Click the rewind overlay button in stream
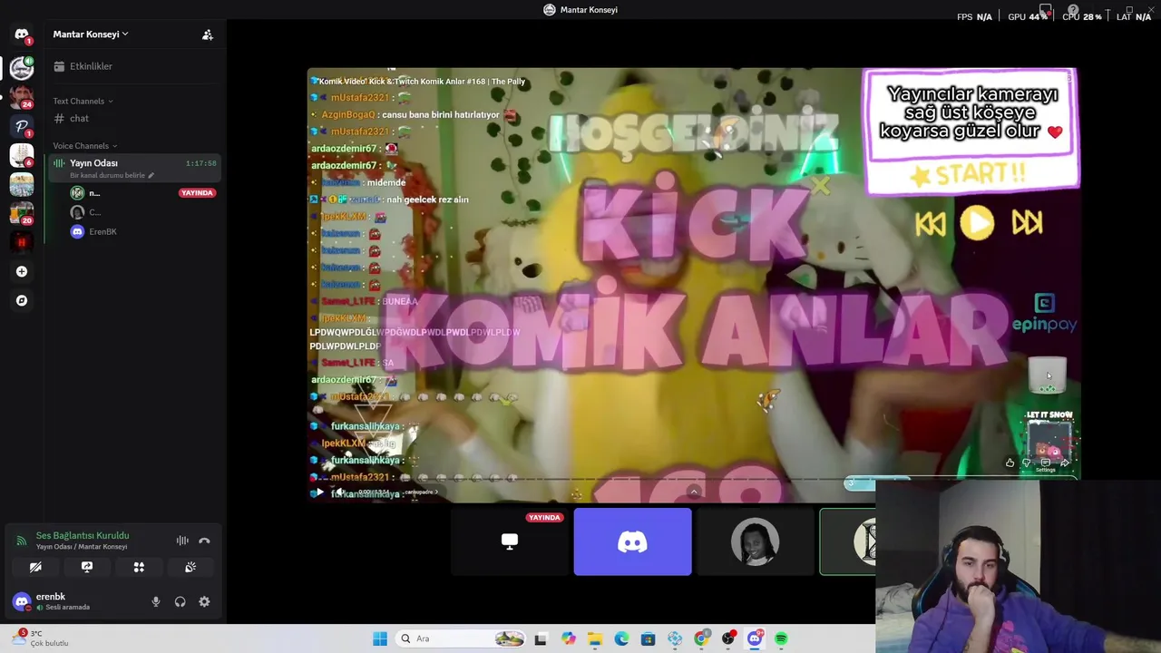The image size is (1161, 653). tap(930, 223)
